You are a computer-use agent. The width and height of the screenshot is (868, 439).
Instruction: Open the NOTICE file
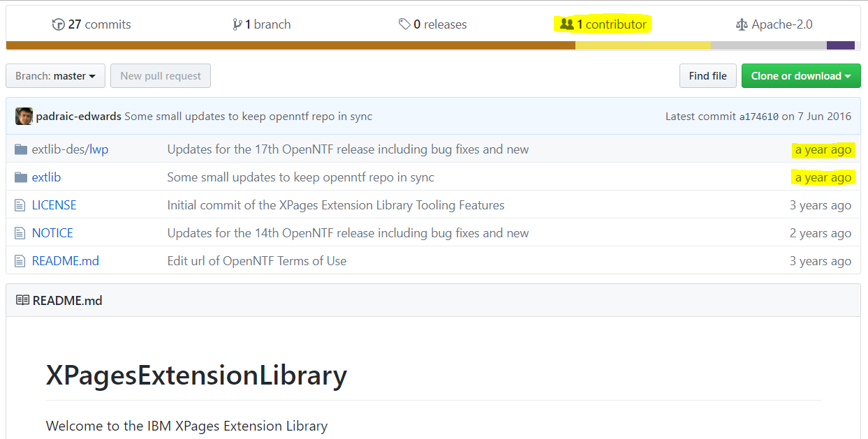coord(52,233)
